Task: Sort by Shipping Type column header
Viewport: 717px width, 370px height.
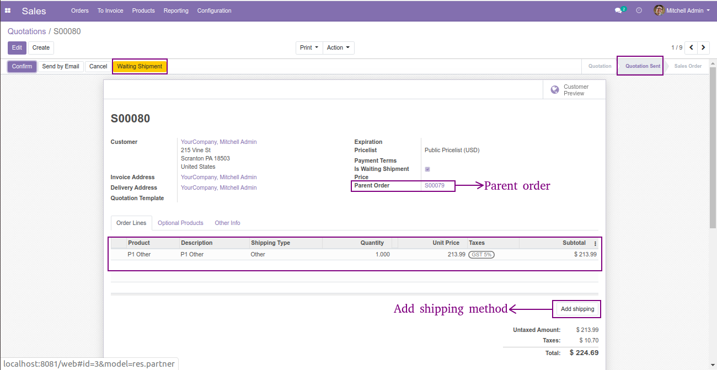Action: pyautogui.click(x=286, y=243)
